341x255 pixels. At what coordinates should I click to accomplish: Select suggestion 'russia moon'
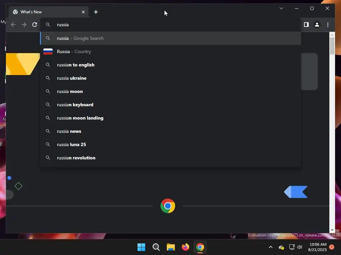click(x=171, y=92)
